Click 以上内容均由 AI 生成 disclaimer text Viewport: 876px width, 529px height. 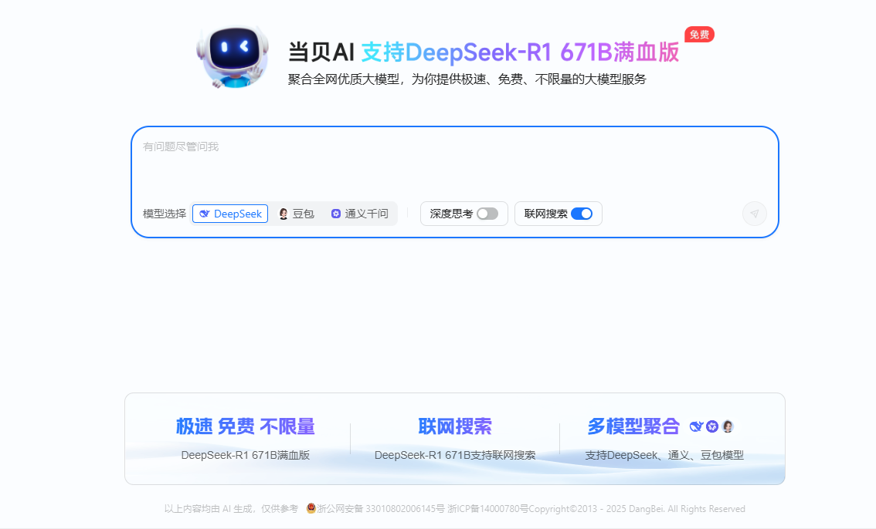pyautogui.click(x=231, y=508)
